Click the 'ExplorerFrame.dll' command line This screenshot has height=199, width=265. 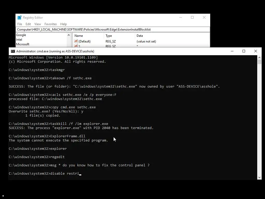click(x=47, y=136)
